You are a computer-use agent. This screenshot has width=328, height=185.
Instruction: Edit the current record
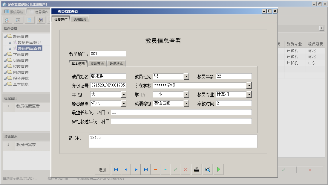click(x=165, y=169)
